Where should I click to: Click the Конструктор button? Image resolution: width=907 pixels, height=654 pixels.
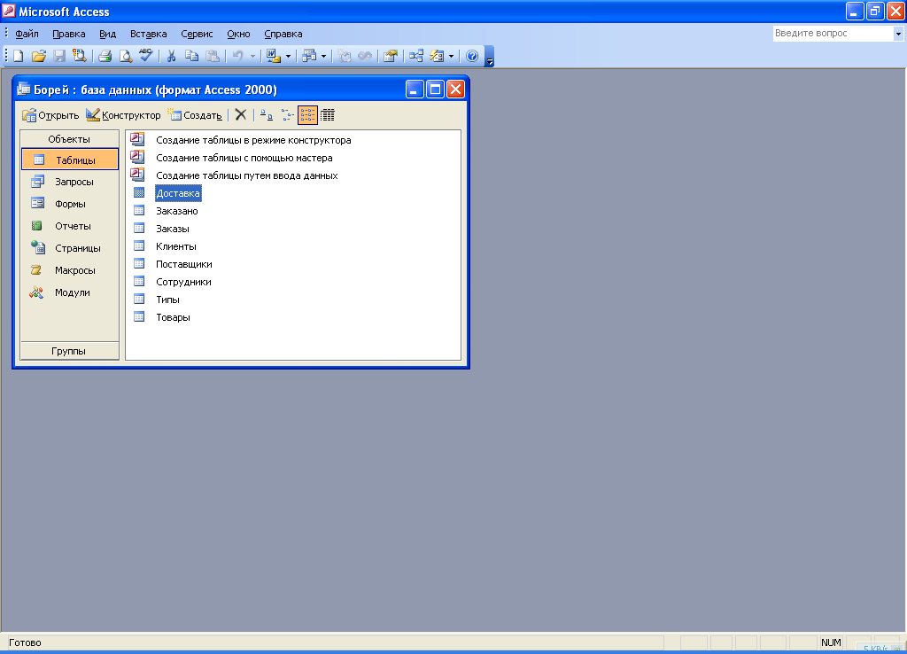[x=124, y=115]
